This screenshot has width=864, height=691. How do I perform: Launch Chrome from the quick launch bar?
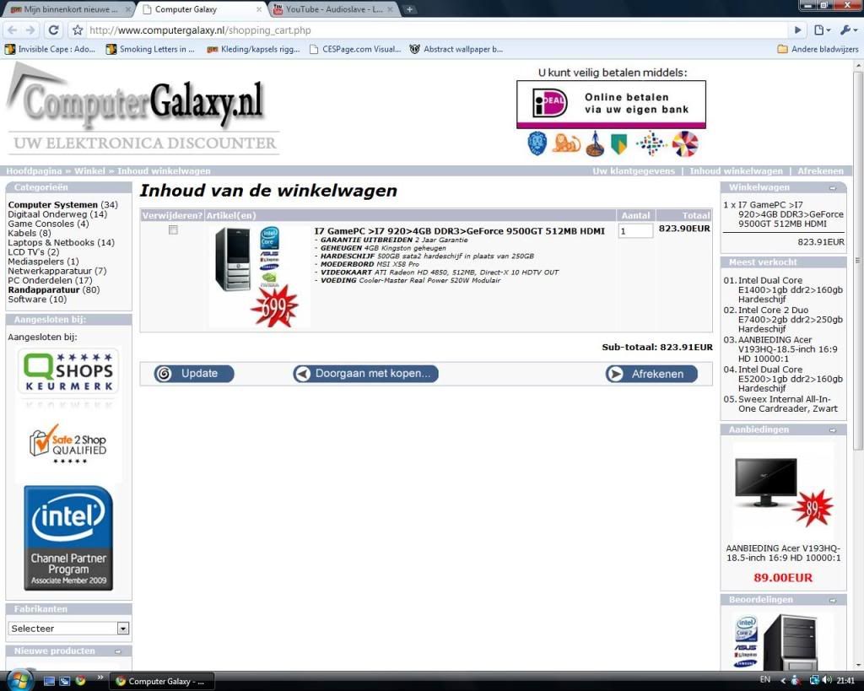pyautogui.click(x=80, y=681)
